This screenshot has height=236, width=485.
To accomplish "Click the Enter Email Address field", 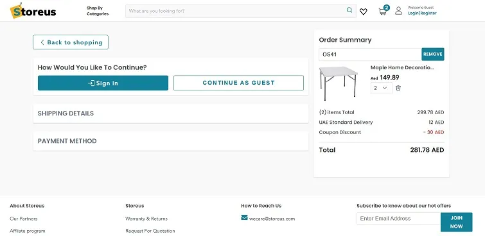I will click(x=399, y=219).
